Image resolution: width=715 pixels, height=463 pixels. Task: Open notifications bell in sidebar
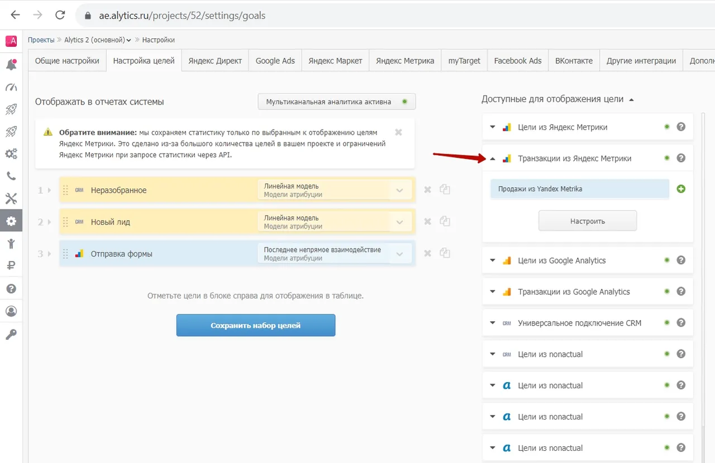click(11, 65)
